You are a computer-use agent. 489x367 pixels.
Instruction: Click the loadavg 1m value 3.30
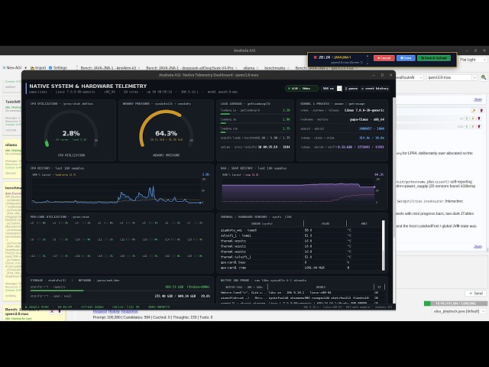click(x=287, y=110)
